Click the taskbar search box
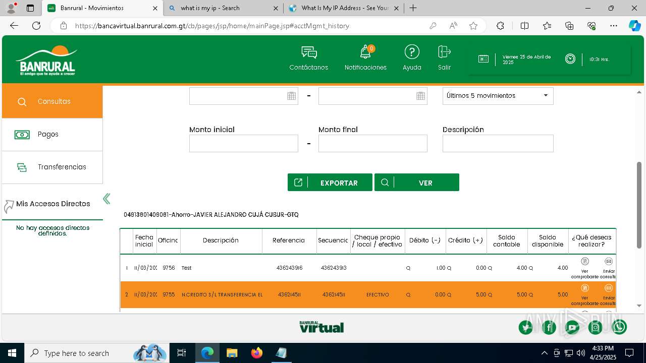The width and height of the screenshot is (646, 363). tap(97, 353)
